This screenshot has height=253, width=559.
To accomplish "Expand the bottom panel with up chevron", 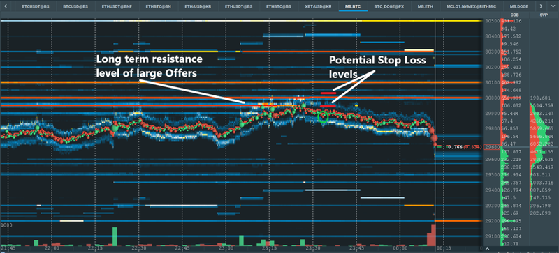I will [x=488, y=249].
